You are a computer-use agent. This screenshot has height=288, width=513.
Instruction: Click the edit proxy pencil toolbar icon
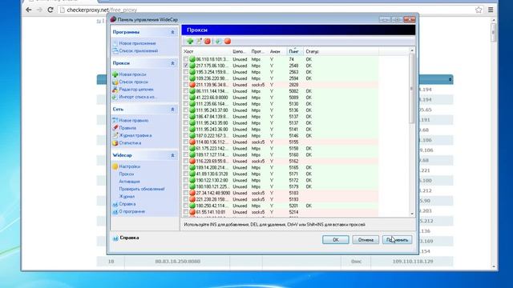[x=199, y=41]
